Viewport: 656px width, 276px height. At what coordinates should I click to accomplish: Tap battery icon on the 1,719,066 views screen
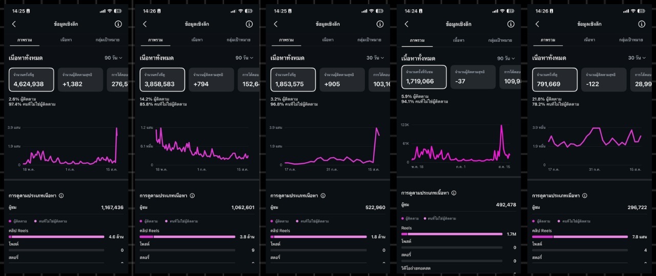click(x=510, y=11)
